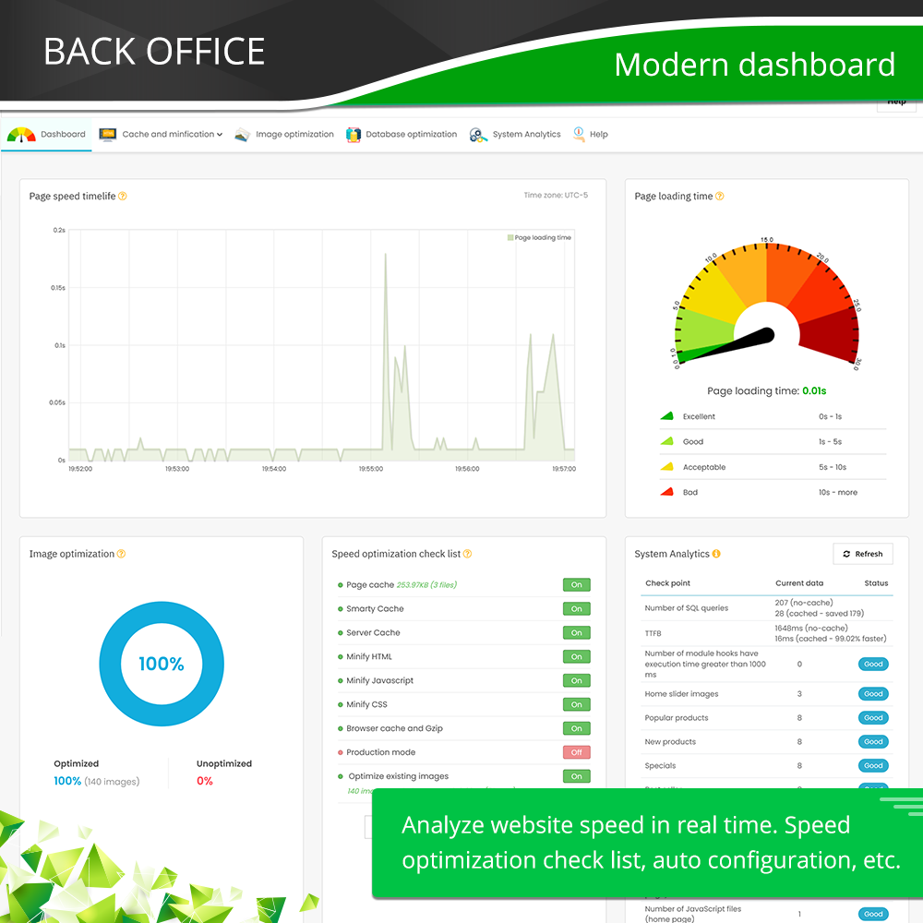Click the Help button at top right

pyautogui.click(x=895, y=102)
